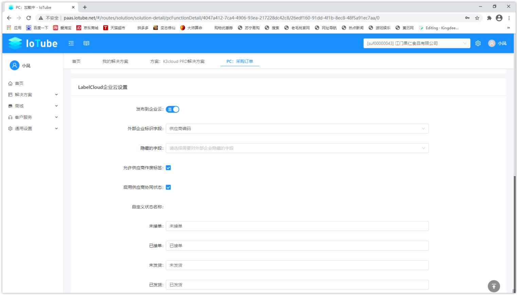Open the 应用 apps bookmark
Screen dimensions: 517x295
pos(14,28)
